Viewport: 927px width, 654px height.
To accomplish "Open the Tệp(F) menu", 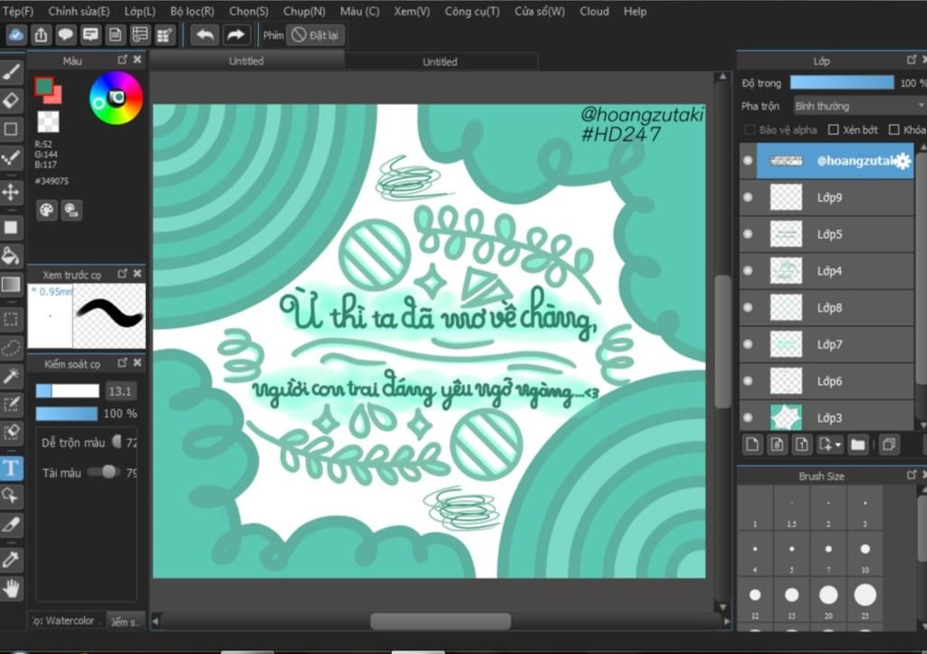I will (x=18, y=11).
